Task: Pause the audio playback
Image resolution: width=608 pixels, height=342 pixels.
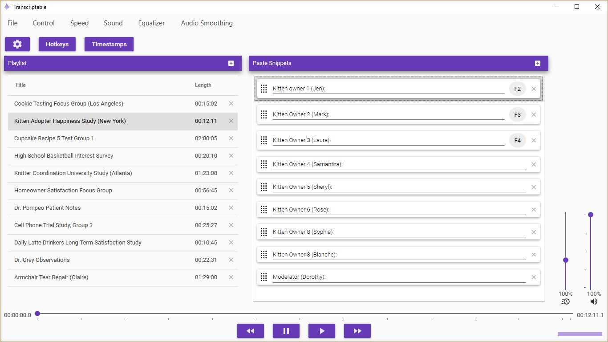Action: (286, 331)
